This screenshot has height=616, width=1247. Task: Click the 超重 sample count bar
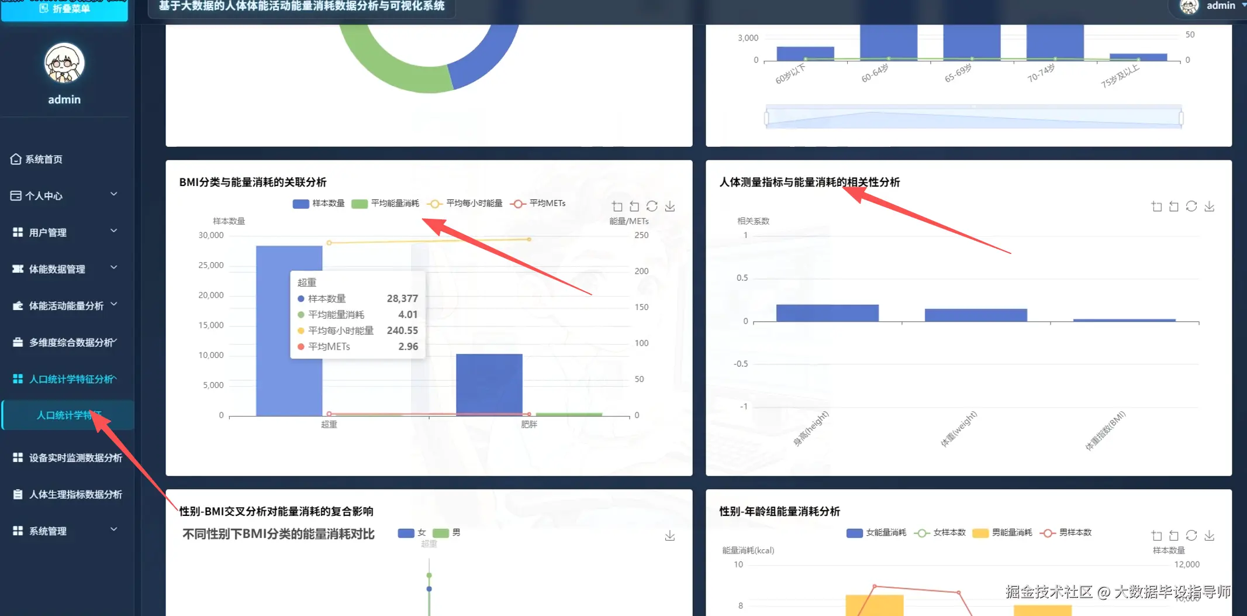pyautogui.click(x=289, y=331)
